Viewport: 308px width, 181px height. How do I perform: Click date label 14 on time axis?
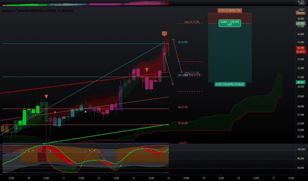[169, 178]
